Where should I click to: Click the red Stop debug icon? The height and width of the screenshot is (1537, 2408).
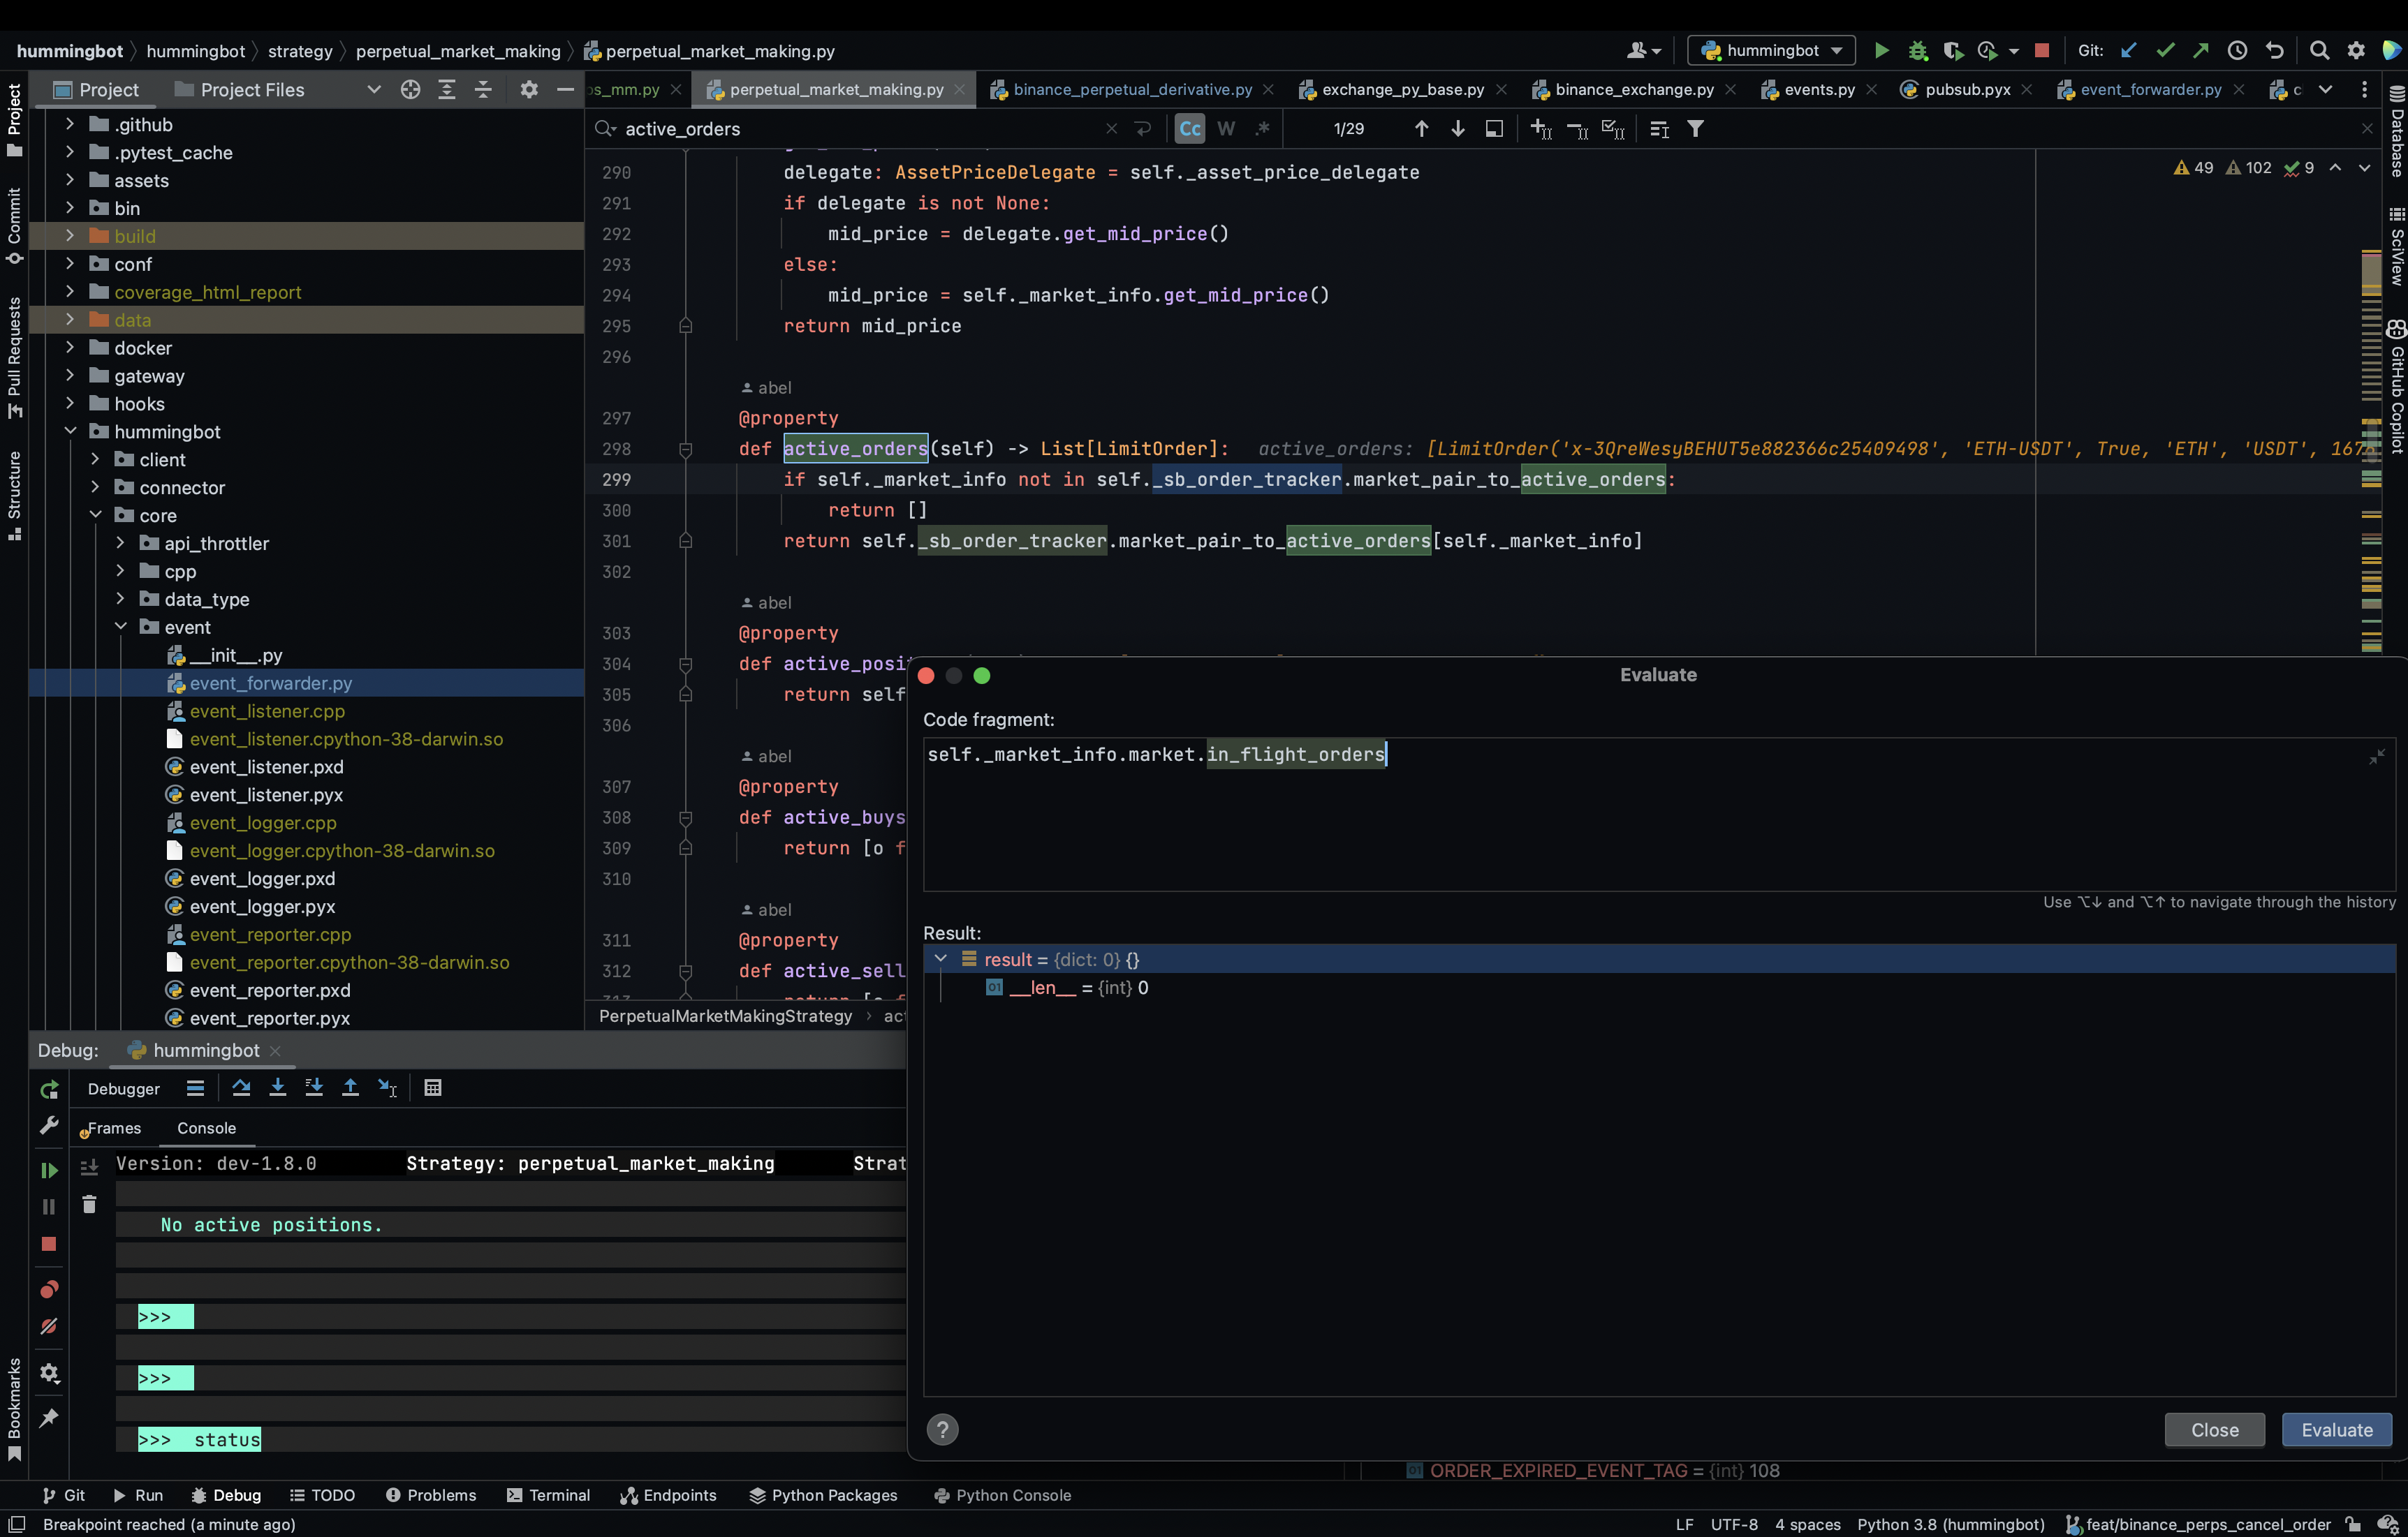[x=48, y=1245]
